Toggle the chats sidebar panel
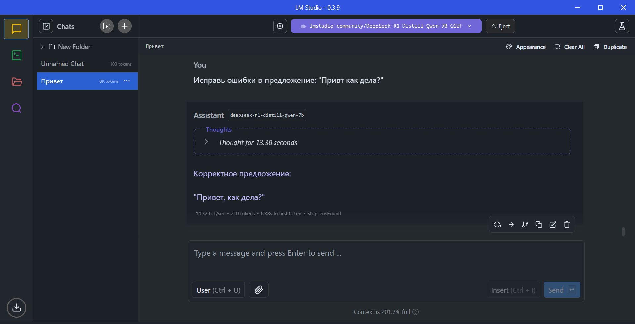Viewport: 635px width, 324px height. click(x=46, y=26)
